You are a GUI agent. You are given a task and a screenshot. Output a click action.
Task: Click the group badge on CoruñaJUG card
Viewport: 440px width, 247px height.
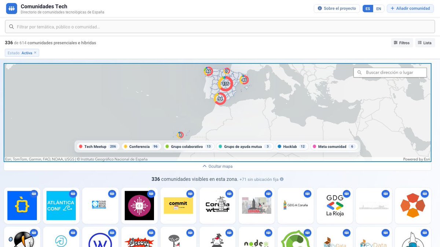[268, 193]
